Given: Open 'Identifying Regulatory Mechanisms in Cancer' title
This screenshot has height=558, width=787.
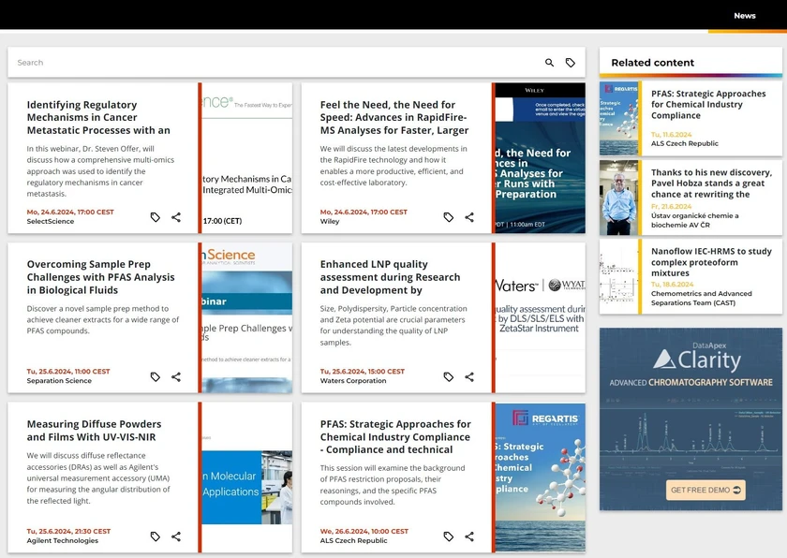Looking at the screenshot, I should click(98, 118).
